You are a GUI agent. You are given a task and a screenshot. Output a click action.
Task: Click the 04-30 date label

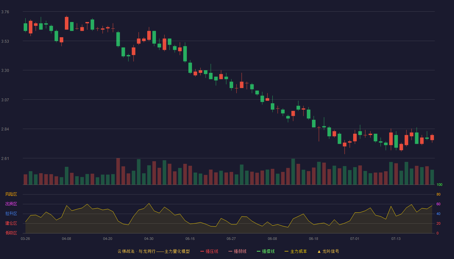pyautogui.click(x=149, y=239)
